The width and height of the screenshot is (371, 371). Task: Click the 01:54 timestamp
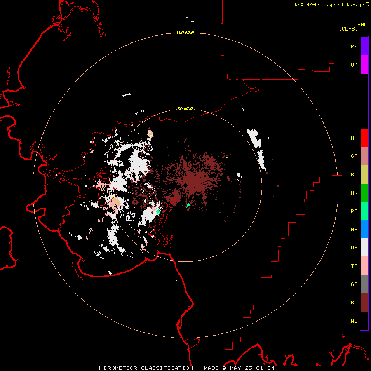[x=265, y=368]
